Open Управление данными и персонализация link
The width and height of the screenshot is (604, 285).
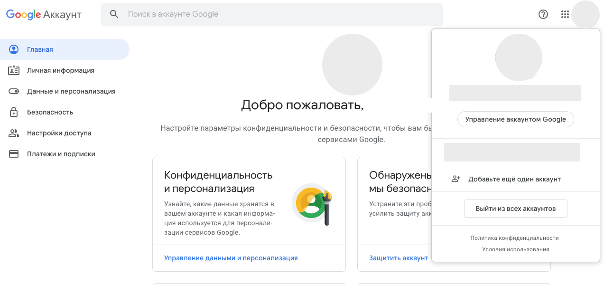pyautogui.click(x=231, y=258)
